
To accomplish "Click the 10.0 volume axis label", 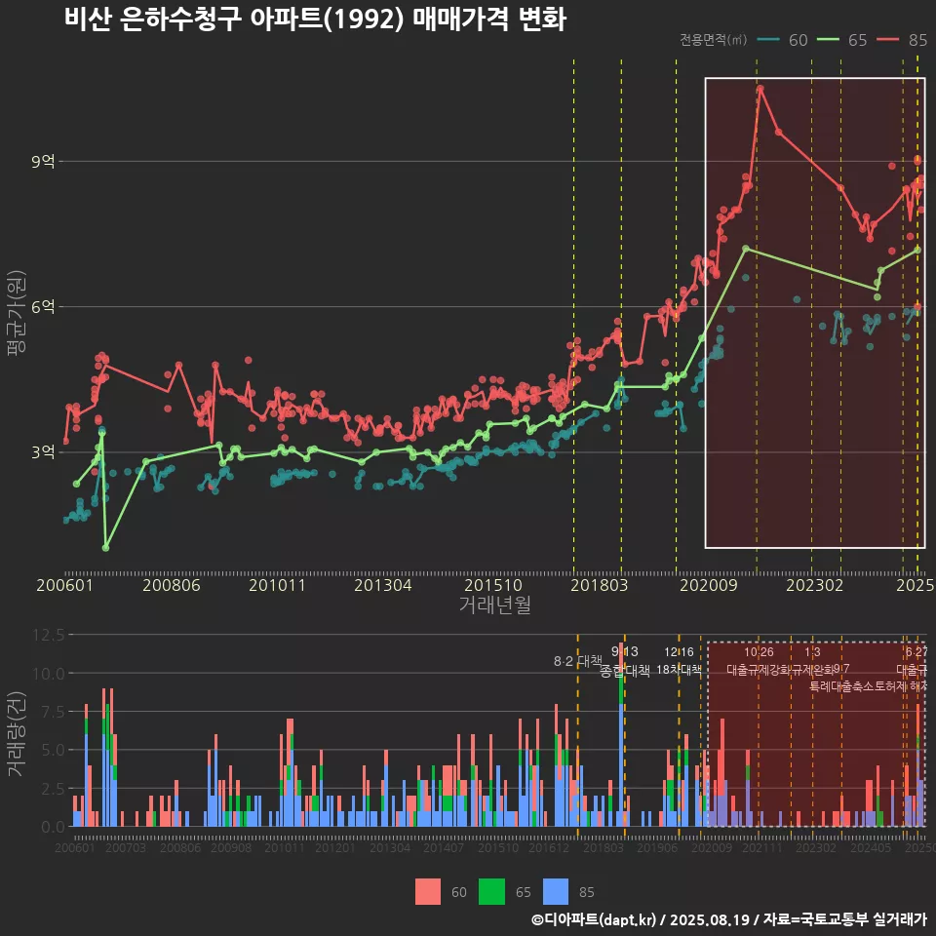I will coord(49,674).
